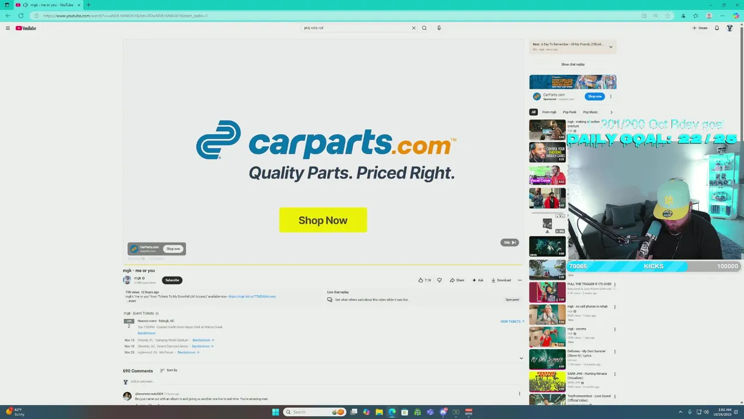Open options for SAINt JHN - Hunting Nirvana
744x419 pixels.
click(615, 374)
